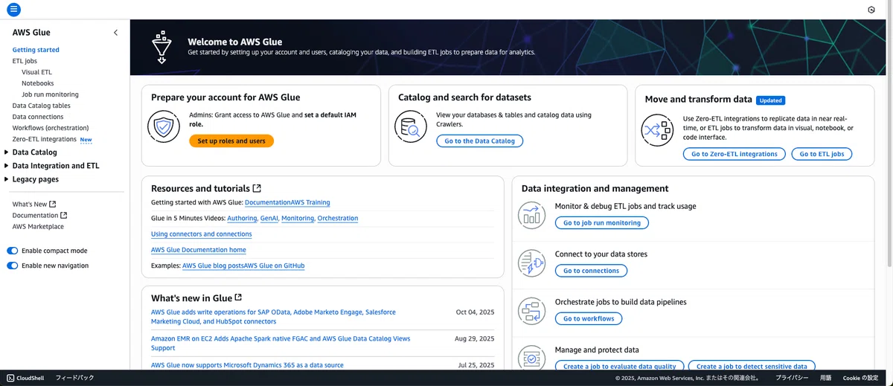Collapse the AWS Glue side navigation
893x386 pixels.
[x=115, y=33]
